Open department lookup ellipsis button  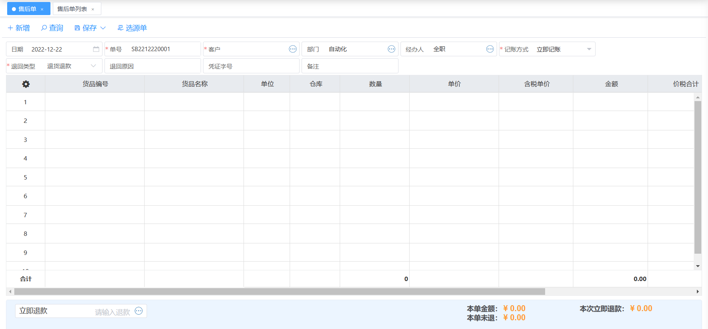[x=391, y=49]
